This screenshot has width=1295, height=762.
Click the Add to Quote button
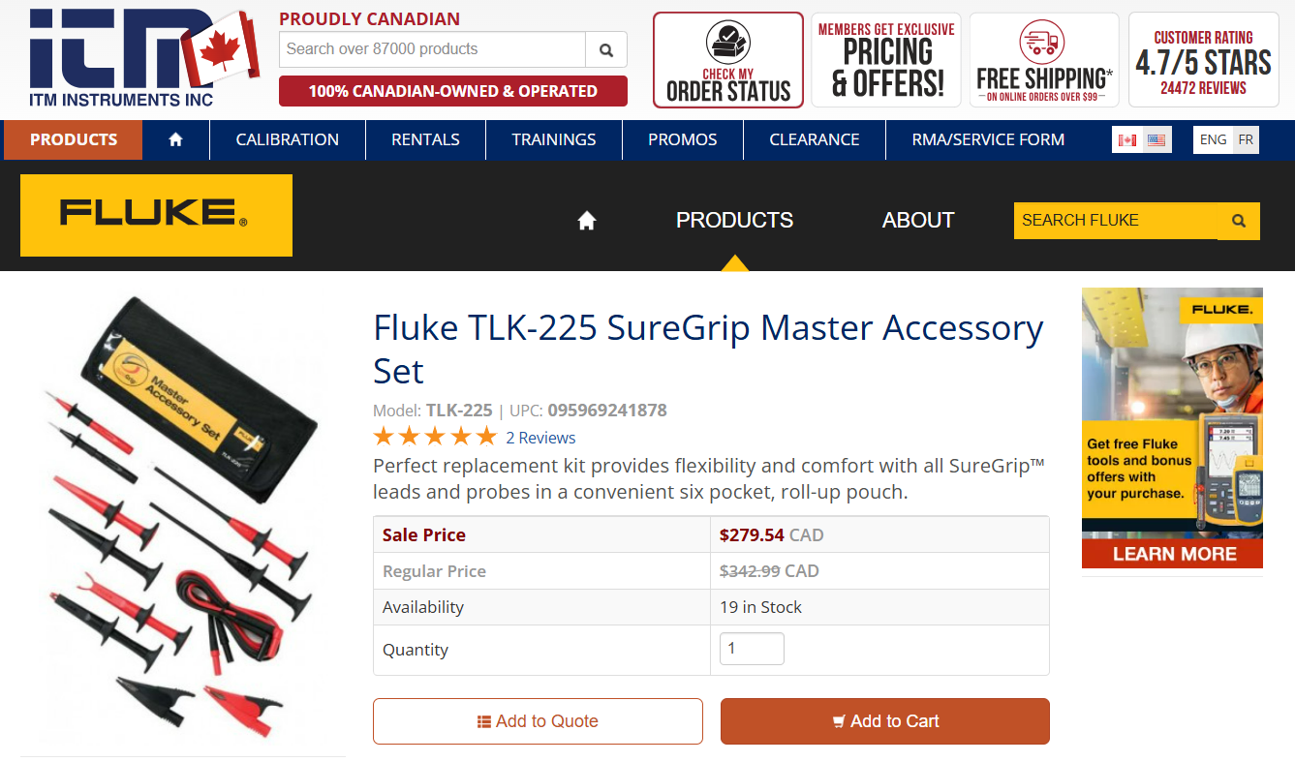click(x=538, y=720)
